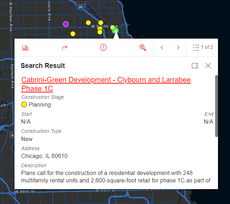Select yellow marker left of W North Ave label
This screenshot has width=230, height=204.
[88, 23]
